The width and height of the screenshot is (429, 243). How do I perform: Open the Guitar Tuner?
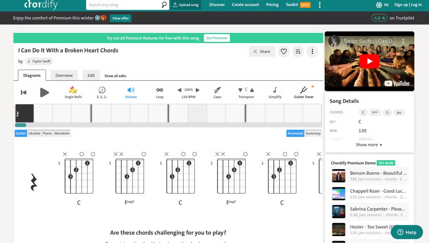304,90
